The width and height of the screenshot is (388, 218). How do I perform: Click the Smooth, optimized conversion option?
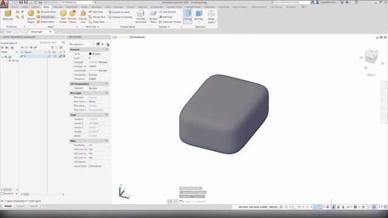[x=141, y=16]
